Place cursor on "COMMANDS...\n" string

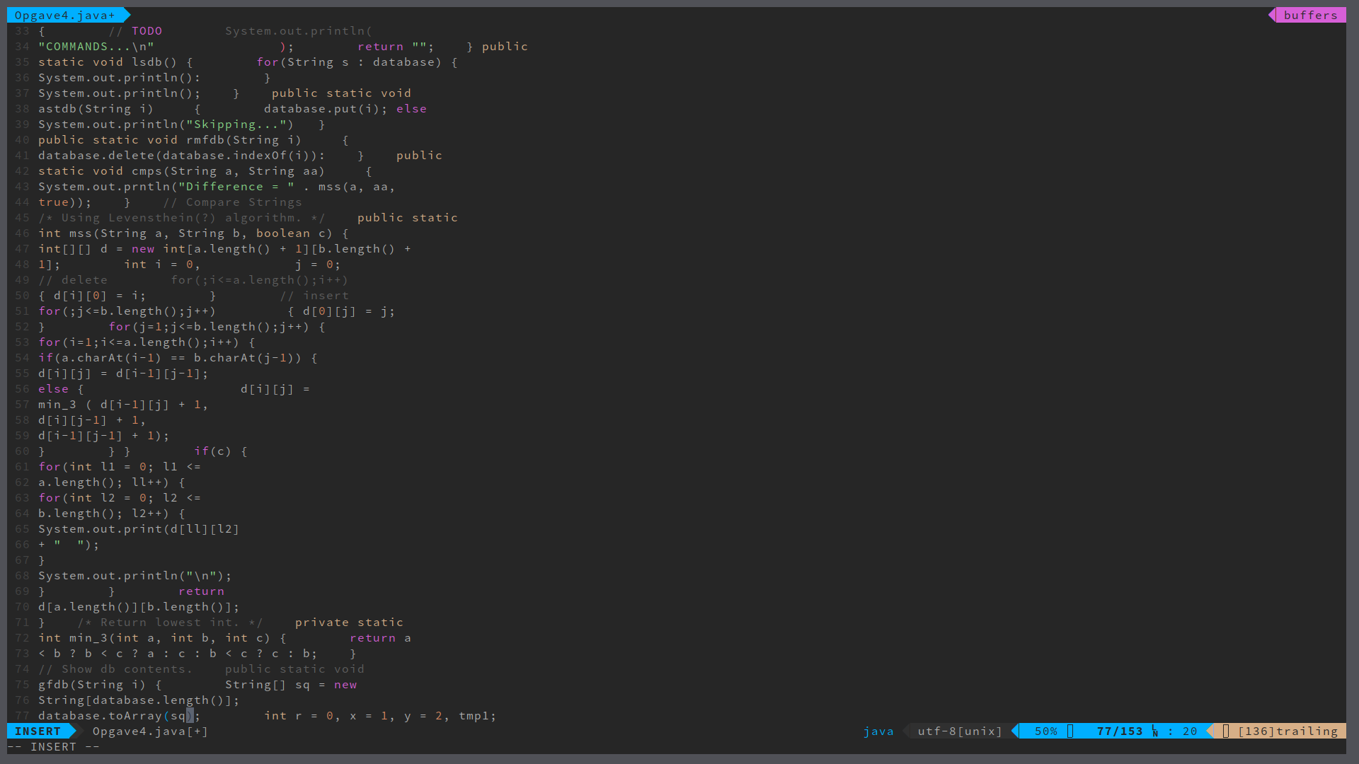click(x=96, y=47)
